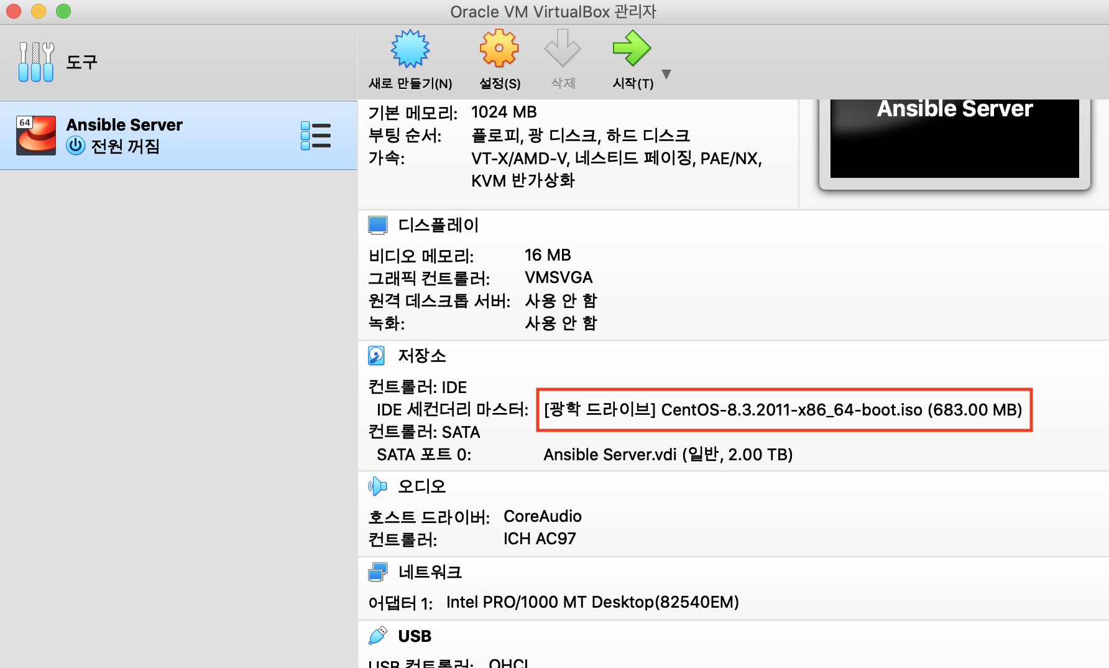
Task: Click the 컨트롤러: IDE label
Action: 418,387
